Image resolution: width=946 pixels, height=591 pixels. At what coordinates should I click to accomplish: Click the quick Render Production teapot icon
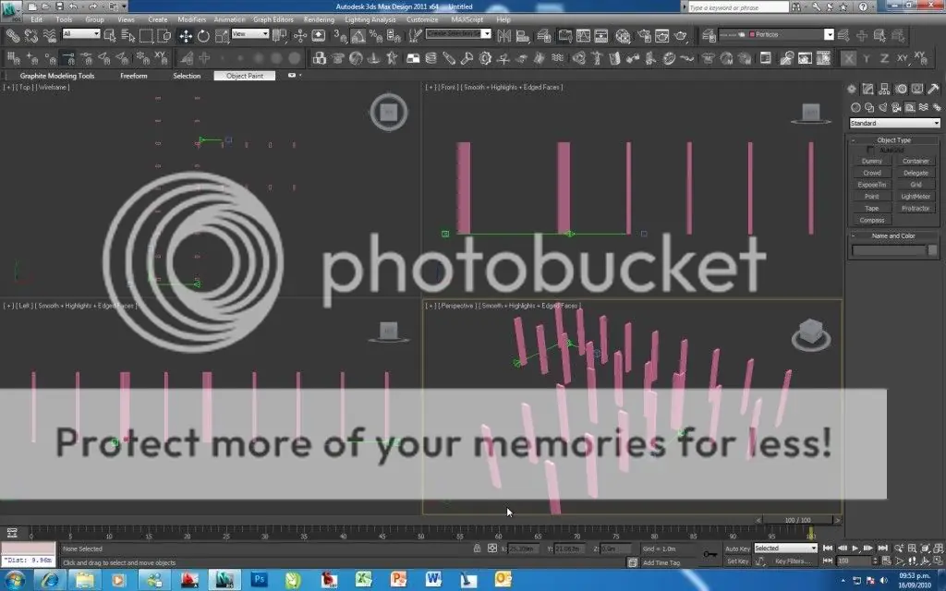tap(681, 36)
